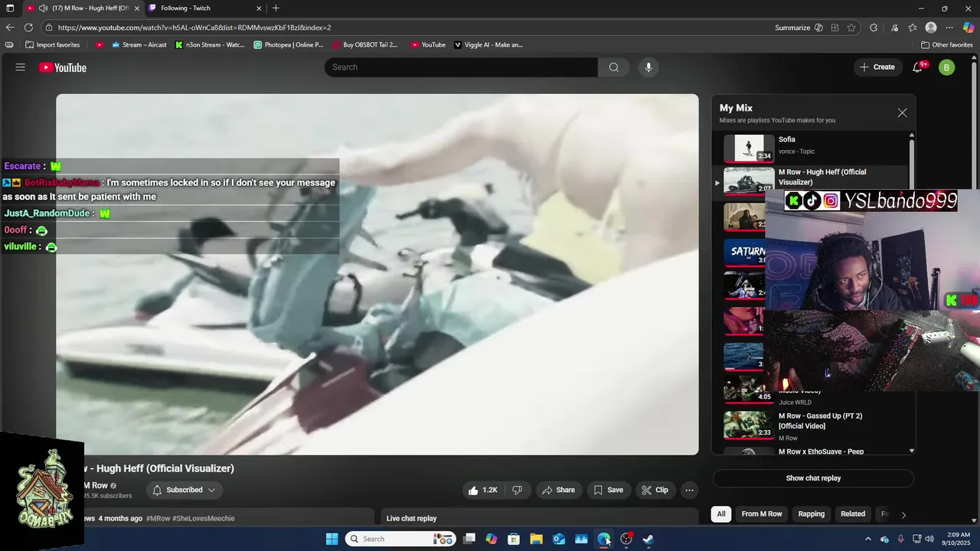Open more actions menu beside Clip

tap(689, 490)
